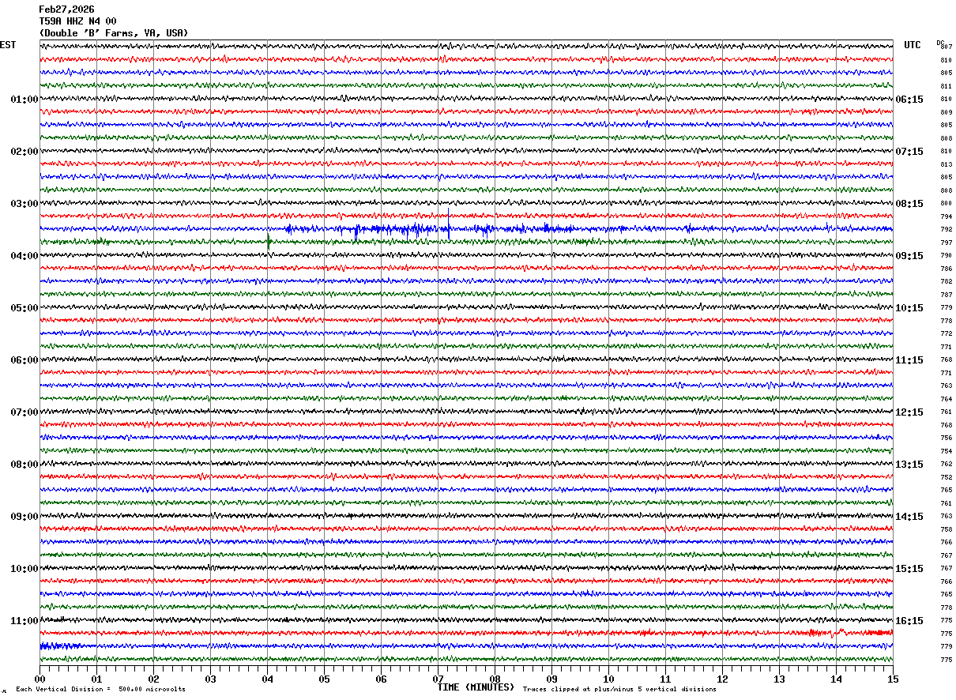Click the Double 'B' Farms location text
This screenshot has width=956, height=700.
114,33
